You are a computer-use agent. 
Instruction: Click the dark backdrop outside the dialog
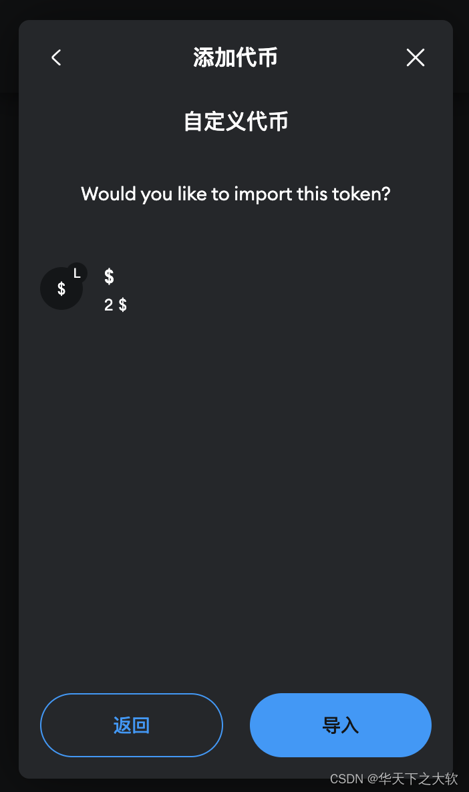pos(8,404)
